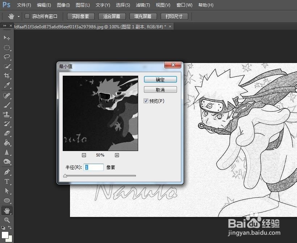Screen dimensions: 297x243
Task: Close the 最小值 dialog
Action: tap(173, 65)
